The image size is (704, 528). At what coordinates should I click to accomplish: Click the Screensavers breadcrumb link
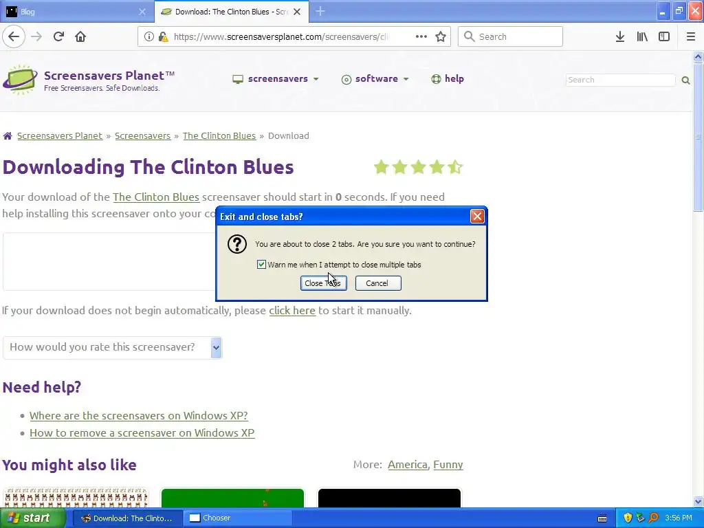(x=143, y=135)
